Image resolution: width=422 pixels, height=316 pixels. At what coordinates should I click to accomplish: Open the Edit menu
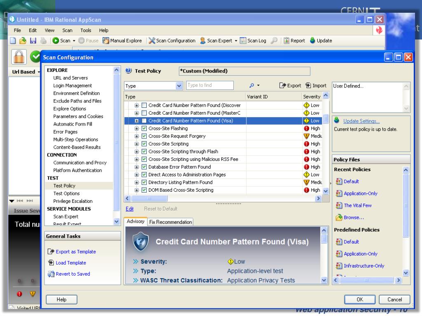pyautogui.click(x=33, y=30)
